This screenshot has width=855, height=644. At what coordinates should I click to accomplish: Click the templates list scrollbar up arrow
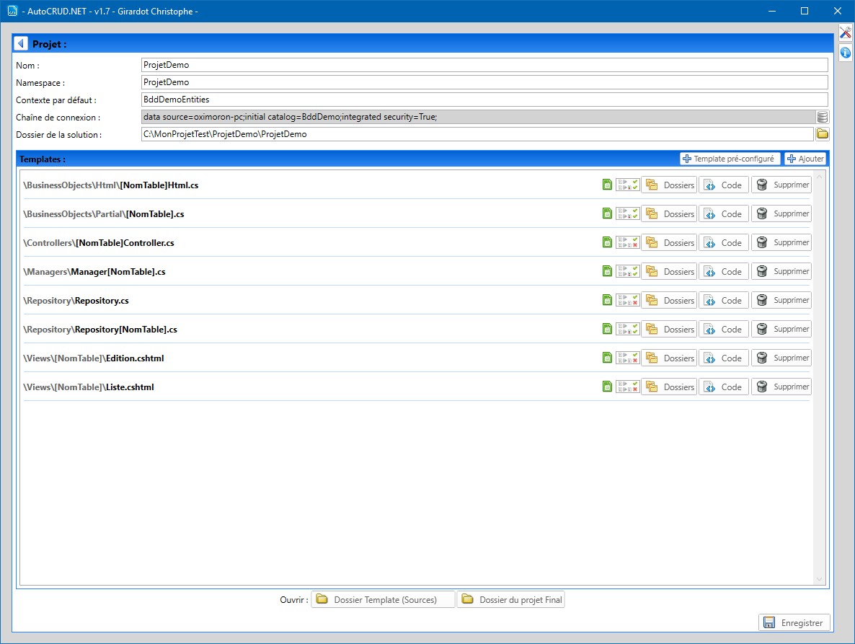819,176
